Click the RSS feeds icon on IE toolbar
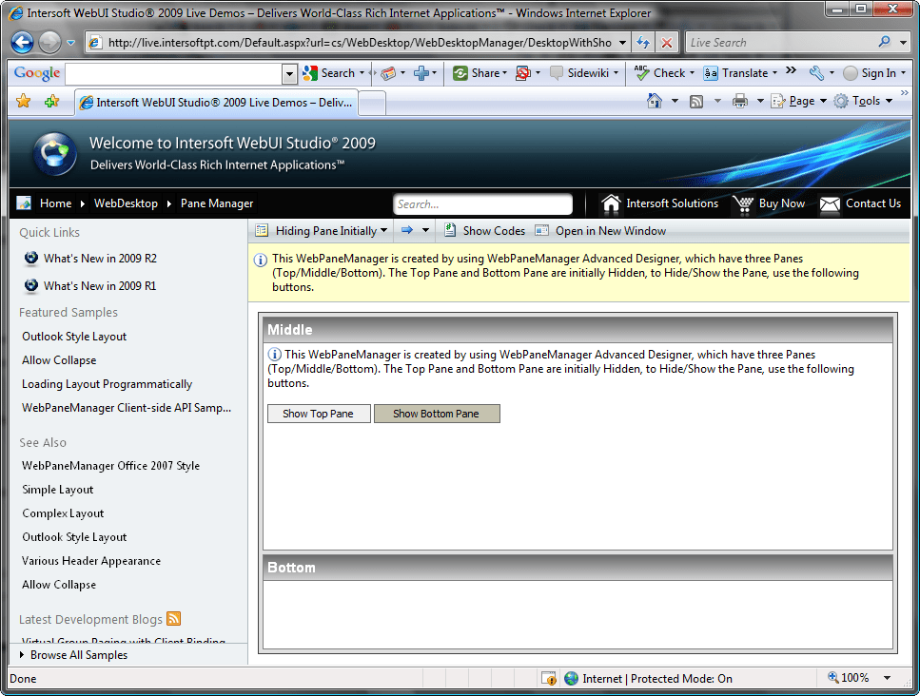Screen dimensions: 920x696 [696, 100]
